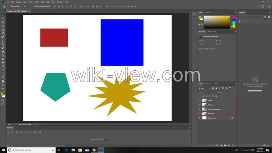
Task: Open the status bar document info arrow
Action: (38, 124)
